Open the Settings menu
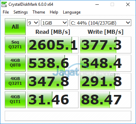 coord(21,12)
